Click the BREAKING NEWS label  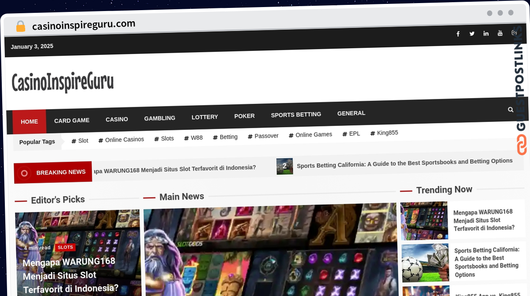tap(61, 172)
